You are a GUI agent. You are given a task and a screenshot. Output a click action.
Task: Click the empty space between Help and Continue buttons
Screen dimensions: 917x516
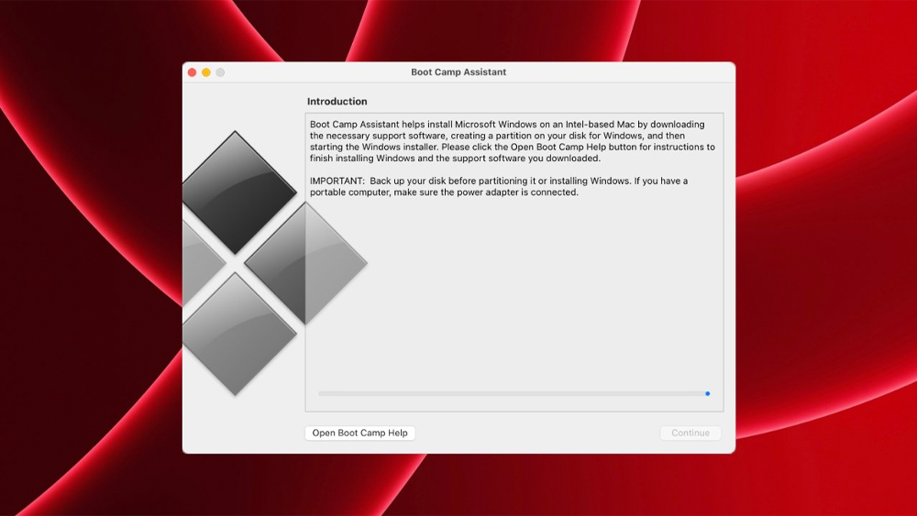(536, 433)
